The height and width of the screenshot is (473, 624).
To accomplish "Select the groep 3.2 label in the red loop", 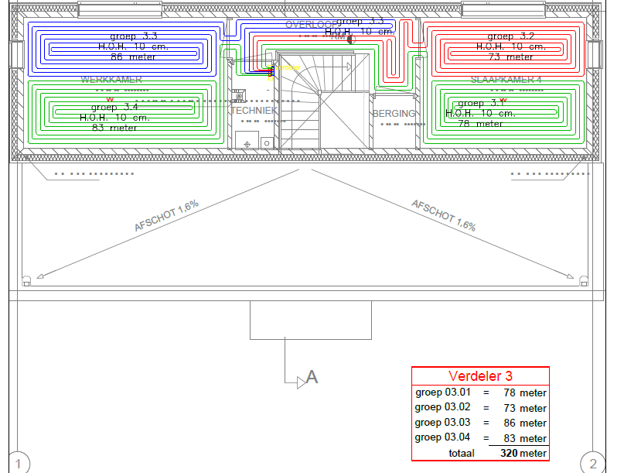I will coord(511,36).
